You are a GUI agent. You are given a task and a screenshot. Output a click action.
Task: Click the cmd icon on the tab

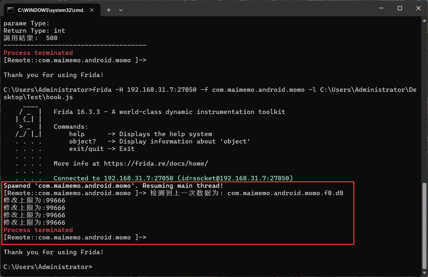(10, 10)
